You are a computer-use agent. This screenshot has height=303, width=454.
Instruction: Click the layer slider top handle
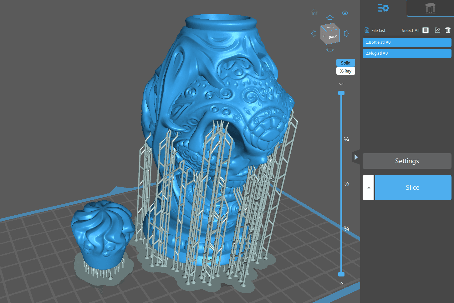click(x=341, y=93)
